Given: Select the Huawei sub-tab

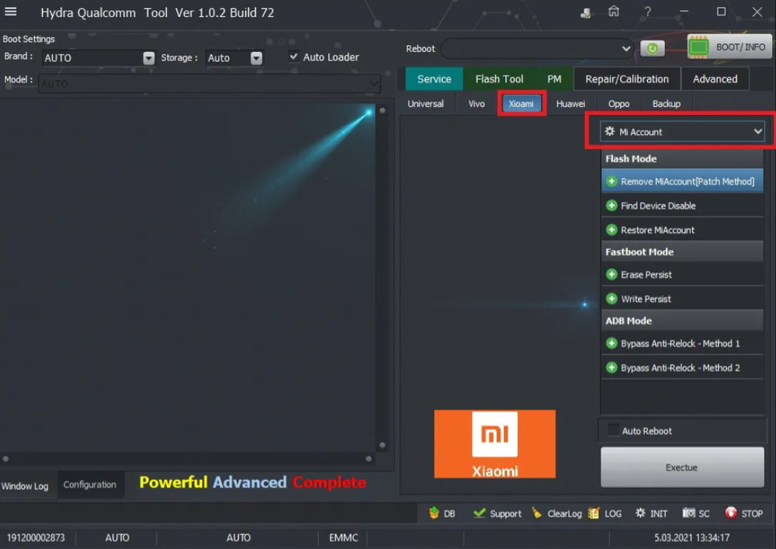Looking at the screenshot, I should (570, 104).
